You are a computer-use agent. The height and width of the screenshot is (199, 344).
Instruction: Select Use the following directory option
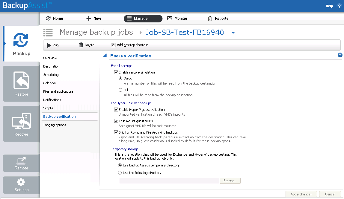(120, 173)
